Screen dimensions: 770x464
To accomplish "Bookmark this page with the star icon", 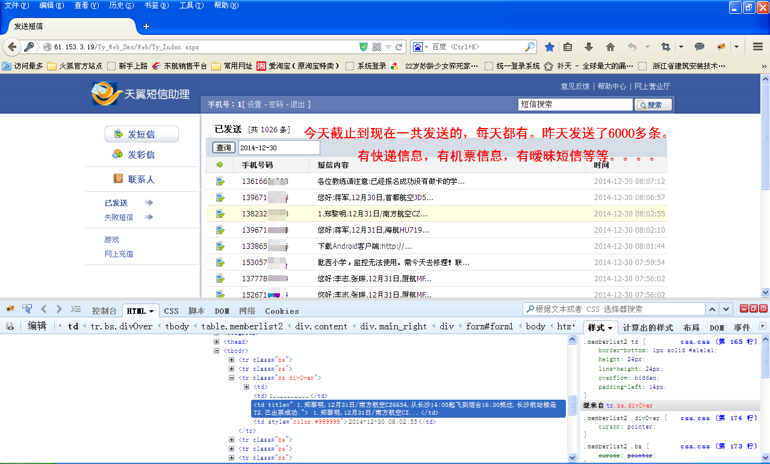I will pos(550,47).
